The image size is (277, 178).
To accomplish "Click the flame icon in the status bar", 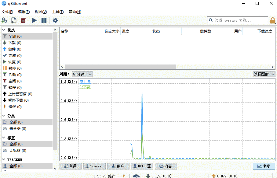I will tap(124, 176).
